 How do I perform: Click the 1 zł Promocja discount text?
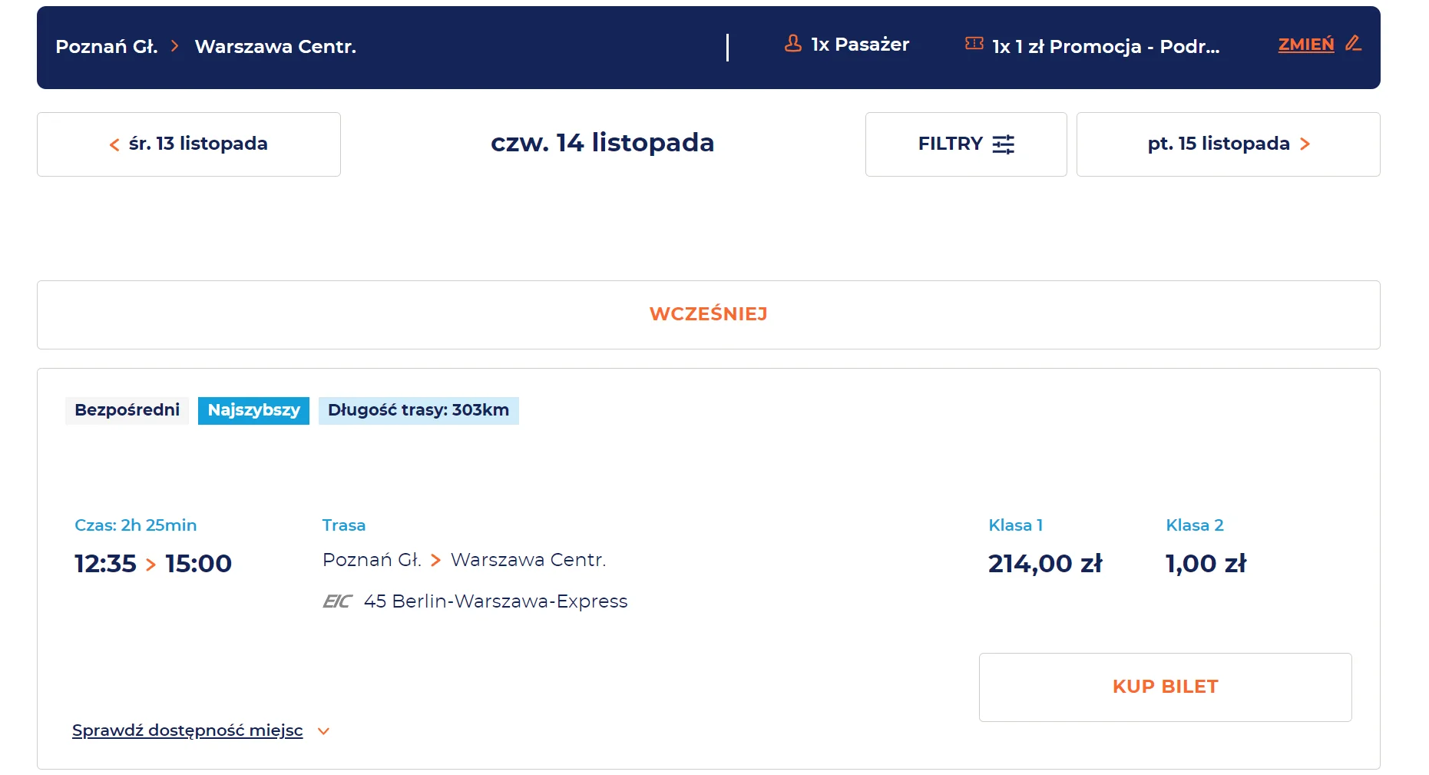pos(1106,46)
